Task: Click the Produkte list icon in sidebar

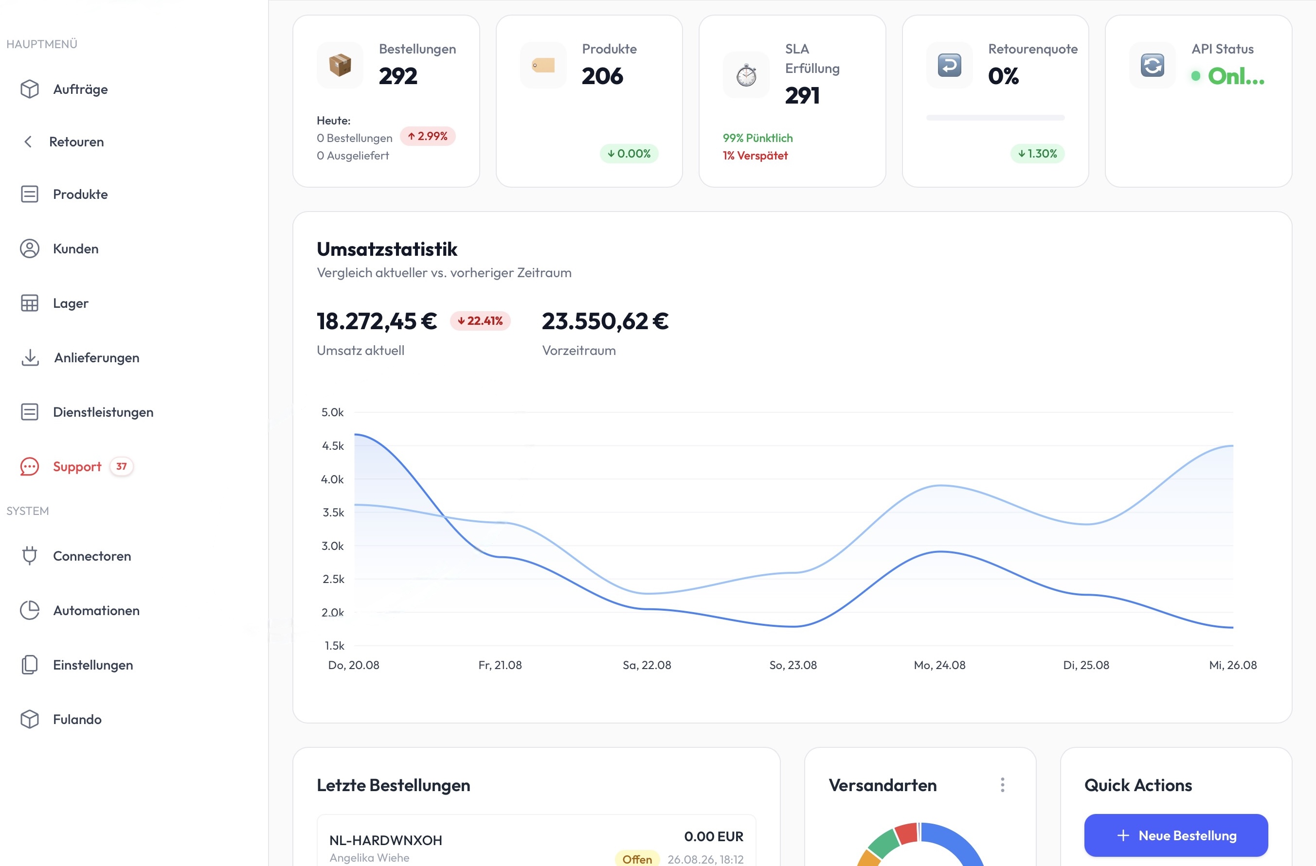Action: tap(29, 194)
